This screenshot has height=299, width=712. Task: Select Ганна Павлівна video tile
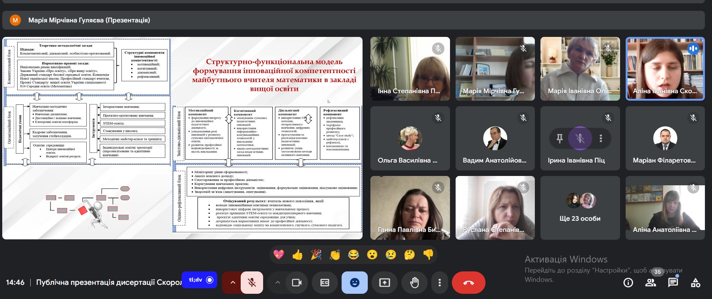pyautogui.click(x=410, y=208)
